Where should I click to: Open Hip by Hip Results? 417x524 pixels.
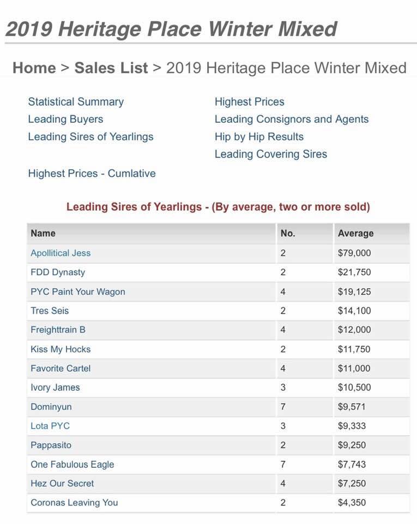[x=259, y=136]
